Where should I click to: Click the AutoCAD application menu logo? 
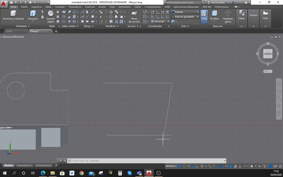click(4, 3)
